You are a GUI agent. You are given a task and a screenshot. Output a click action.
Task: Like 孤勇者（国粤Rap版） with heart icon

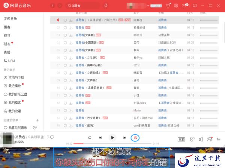tap(65, 65)
